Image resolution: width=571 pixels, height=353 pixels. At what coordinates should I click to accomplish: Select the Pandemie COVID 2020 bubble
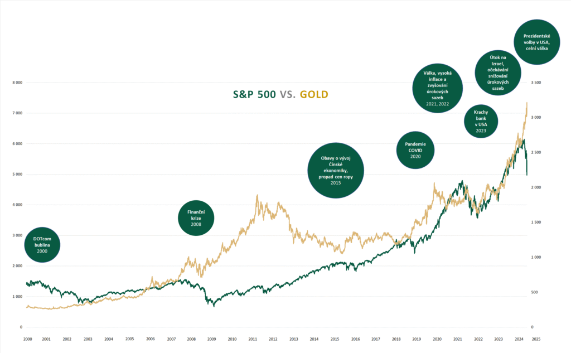415,150
